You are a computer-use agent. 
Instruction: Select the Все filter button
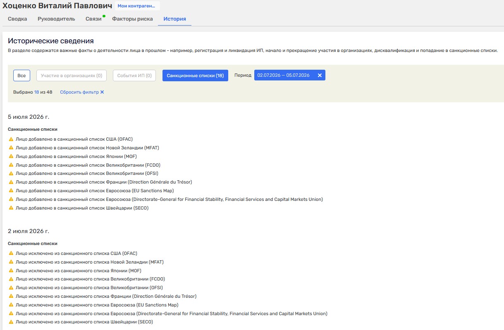coord(21,75)
